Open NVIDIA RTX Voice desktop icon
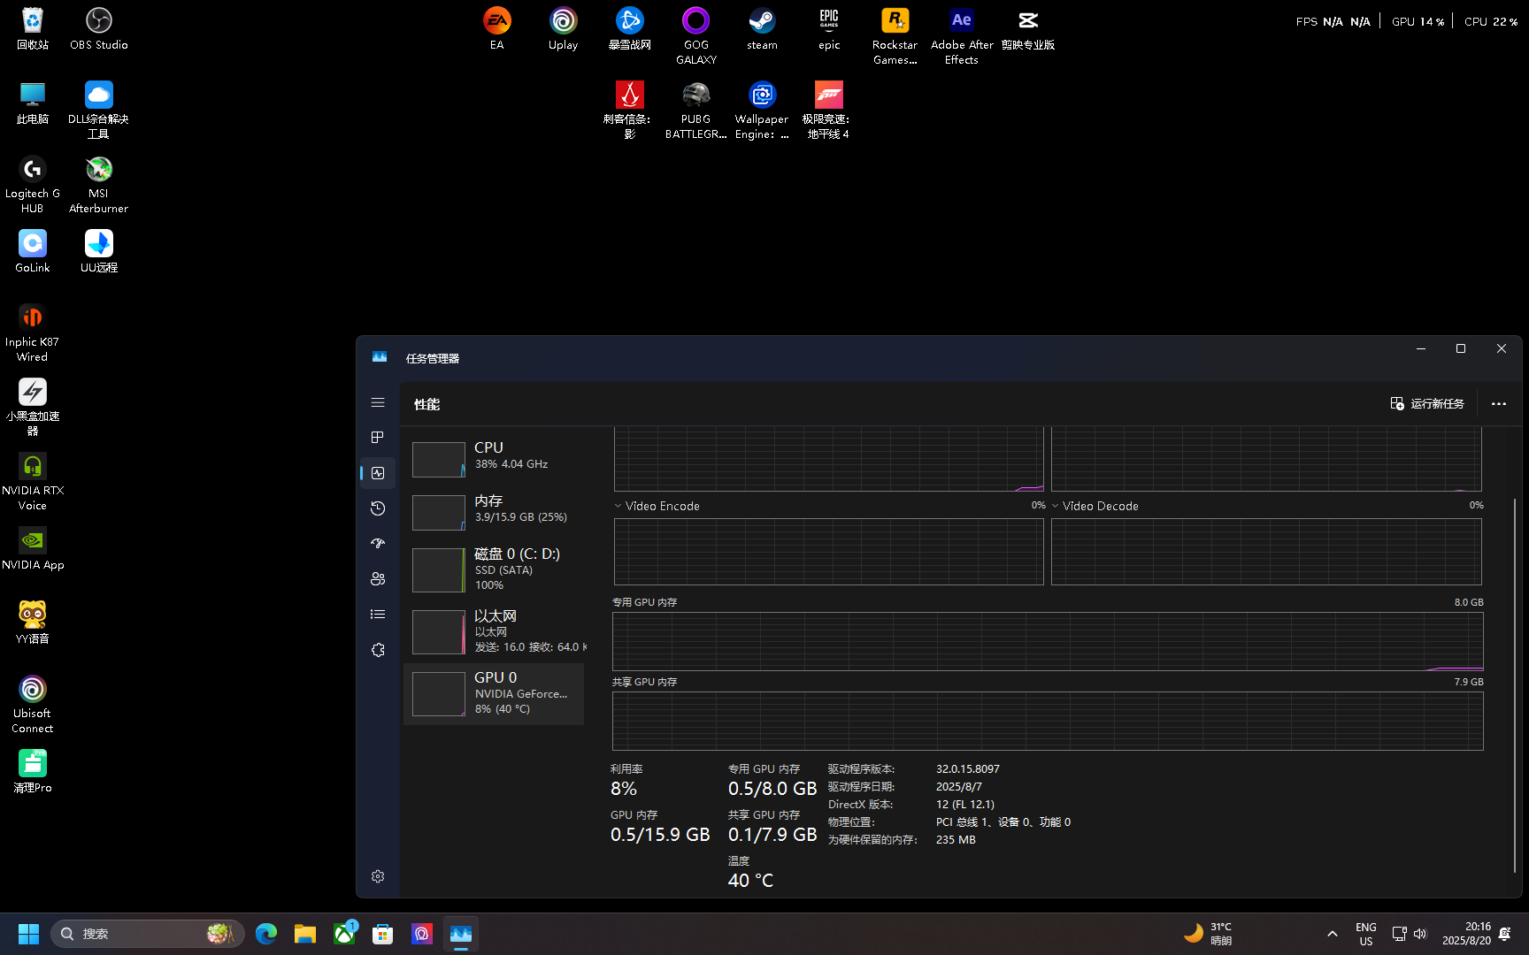Screen dimensions: 1529x955 pyautogui.click(x=33, y=481)
